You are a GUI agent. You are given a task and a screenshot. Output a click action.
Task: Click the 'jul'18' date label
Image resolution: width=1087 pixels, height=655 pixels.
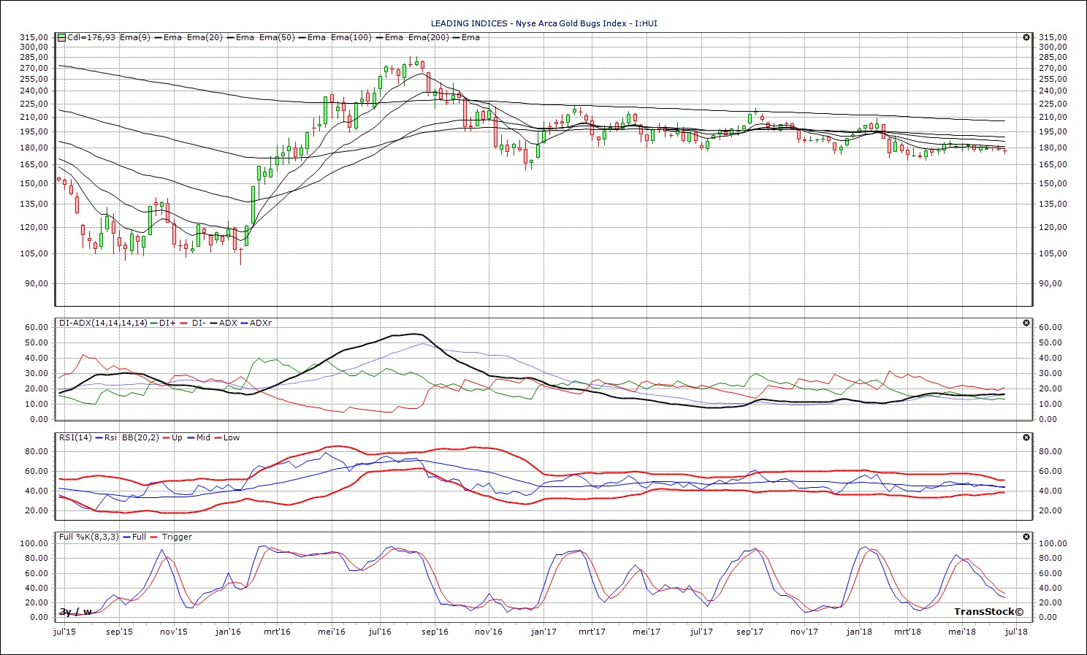1016,632
